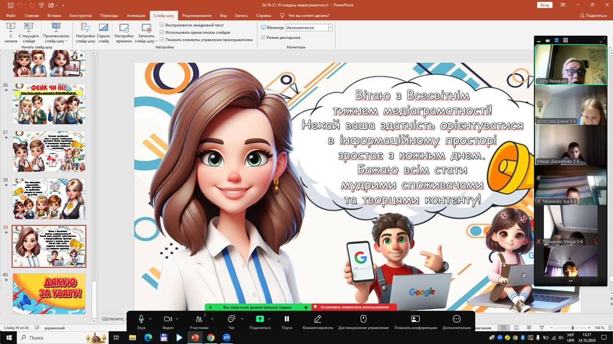
Task: Show more participants with down chevron in video panel
Action: 570,281
